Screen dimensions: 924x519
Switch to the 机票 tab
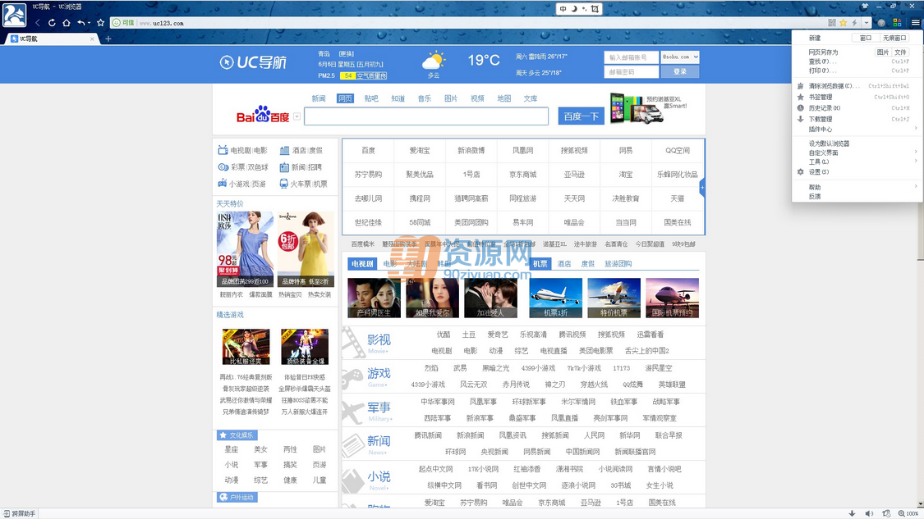click(x=540, y=264)
